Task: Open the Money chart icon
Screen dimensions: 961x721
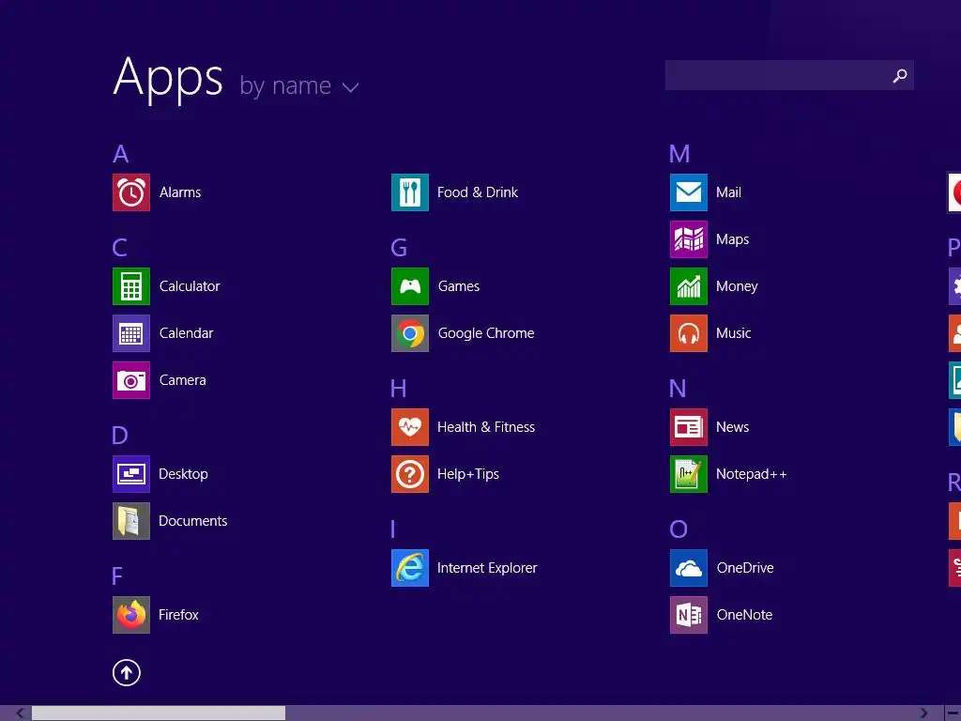Action: (689, 286)
